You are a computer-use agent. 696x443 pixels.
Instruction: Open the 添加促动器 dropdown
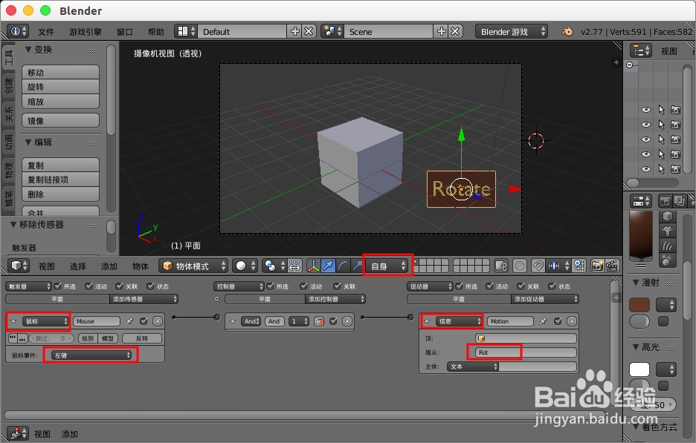pos(545,299)
